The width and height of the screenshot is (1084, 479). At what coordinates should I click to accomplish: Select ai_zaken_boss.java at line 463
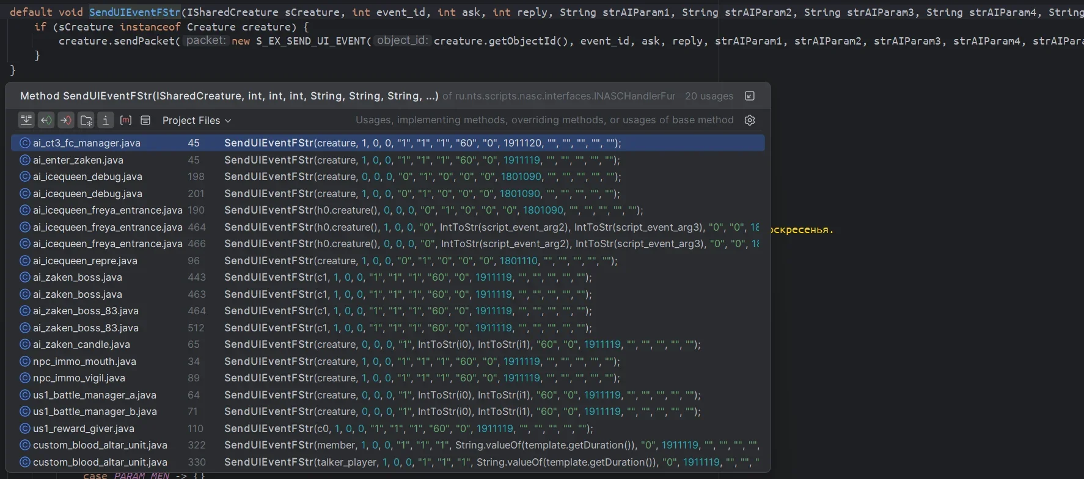(78, 294)
